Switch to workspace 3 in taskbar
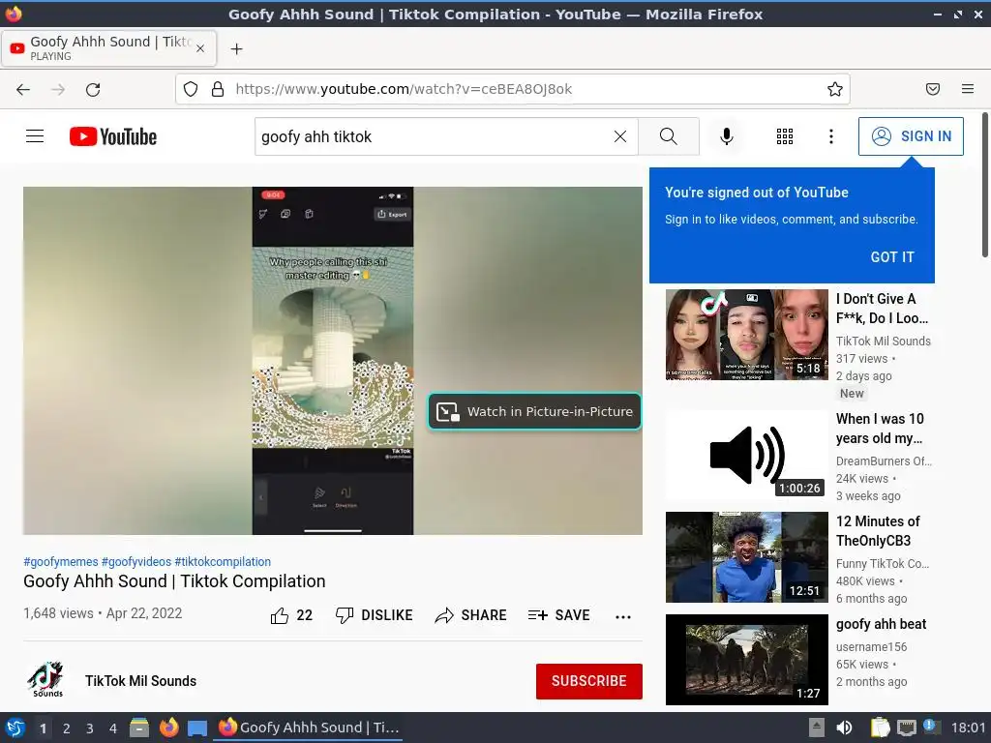This screenshot has width=991, height=743. pos(90,728)
